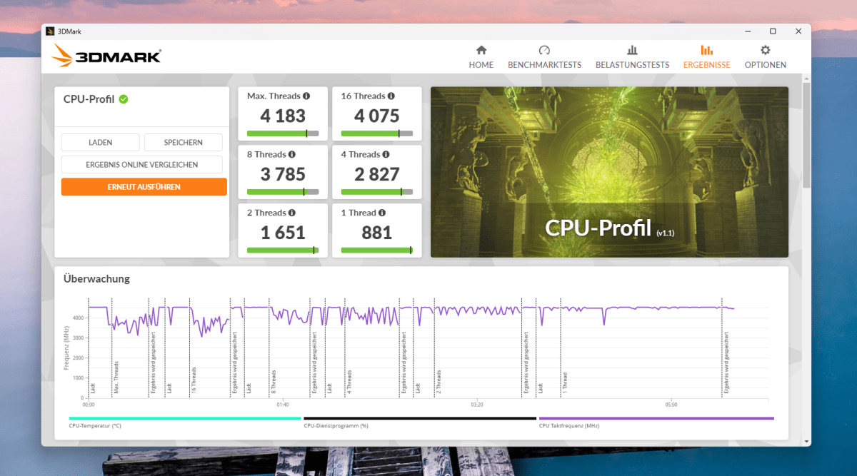Click the Überwachung heading
The height and width of the screenshot is (476, 857).
tap(96, 279)
